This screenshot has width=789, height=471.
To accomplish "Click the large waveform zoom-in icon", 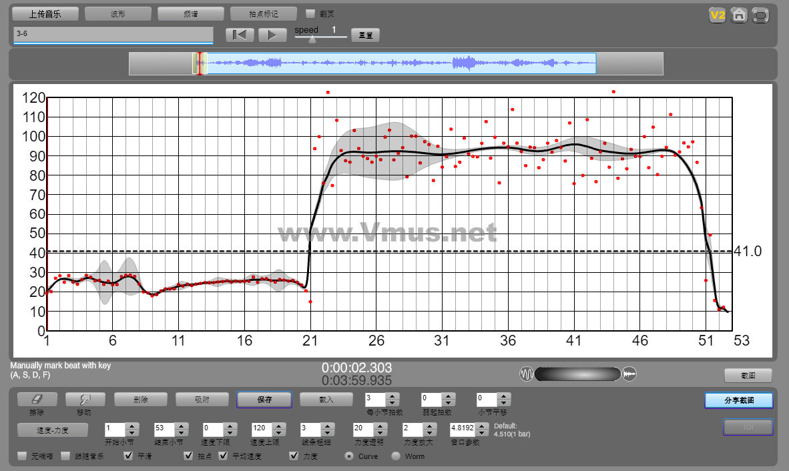I will [x=629, y=374].
